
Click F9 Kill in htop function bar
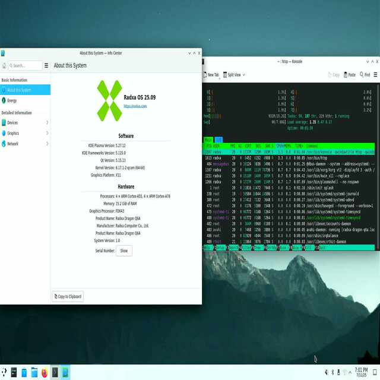tap(309, 248)
